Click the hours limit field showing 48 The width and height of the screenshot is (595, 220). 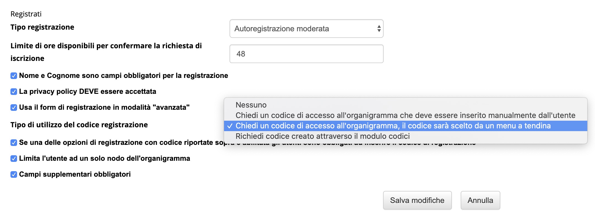click(306, 54)
